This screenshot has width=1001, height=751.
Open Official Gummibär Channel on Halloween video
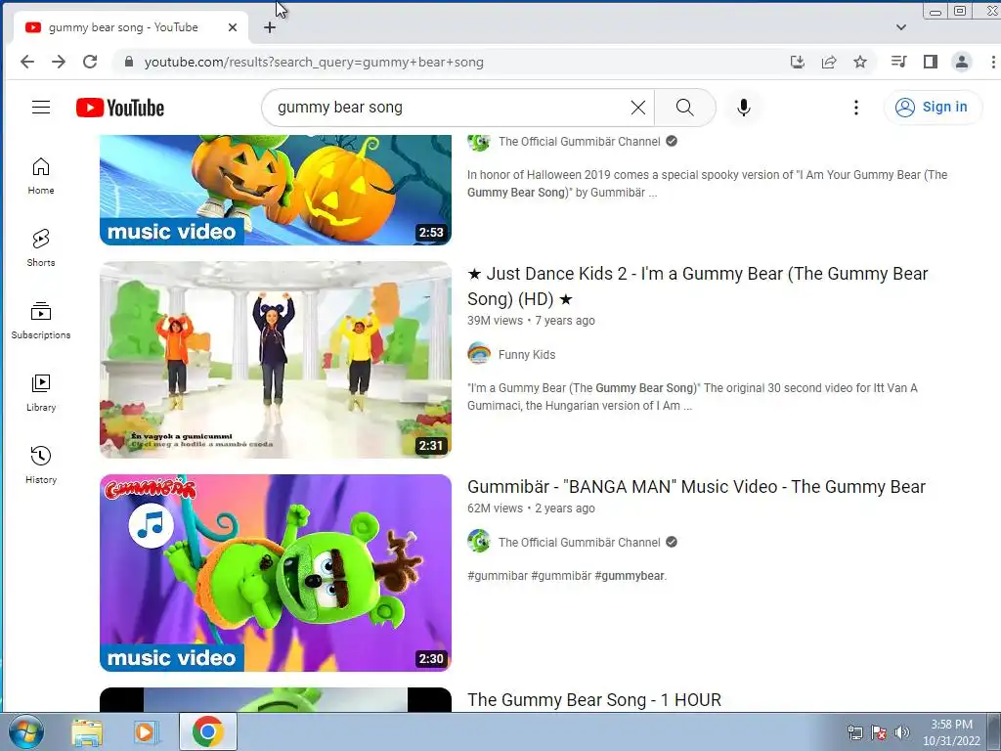[579, 142]
